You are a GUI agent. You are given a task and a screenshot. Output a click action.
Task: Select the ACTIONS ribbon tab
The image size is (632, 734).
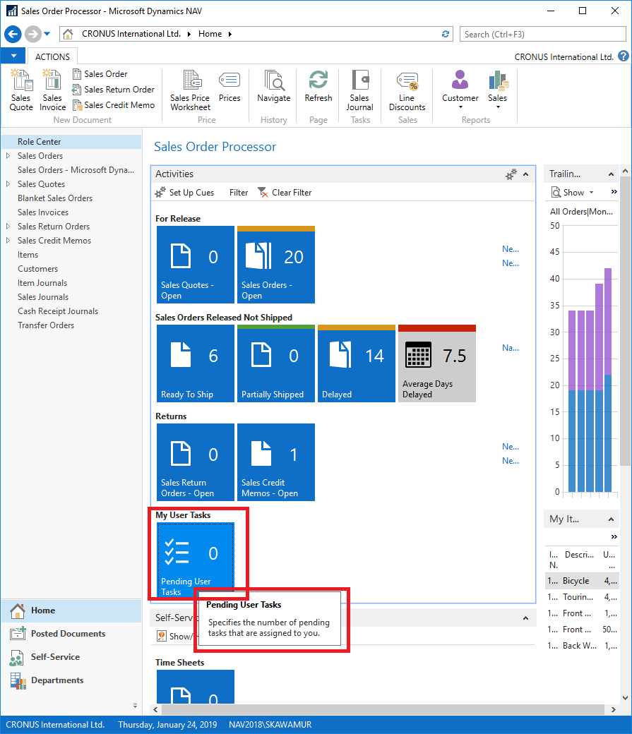[x=52, y=56]
